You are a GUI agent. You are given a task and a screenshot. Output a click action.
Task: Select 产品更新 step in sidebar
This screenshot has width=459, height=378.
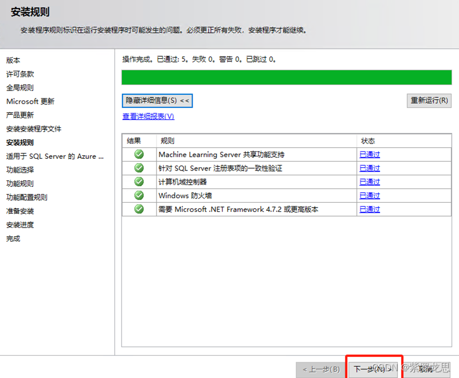(x=20, y=115)
